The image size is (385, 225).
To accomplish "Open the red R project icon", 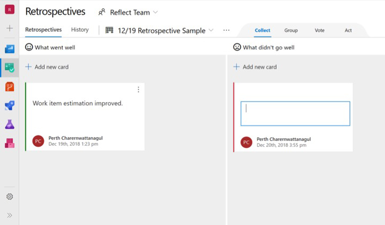I will tap(10, 10).
